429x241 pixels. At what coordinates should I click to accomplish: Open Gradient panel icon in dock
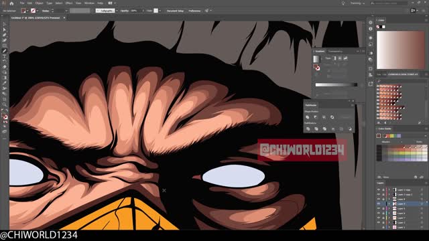click(371, 53)
